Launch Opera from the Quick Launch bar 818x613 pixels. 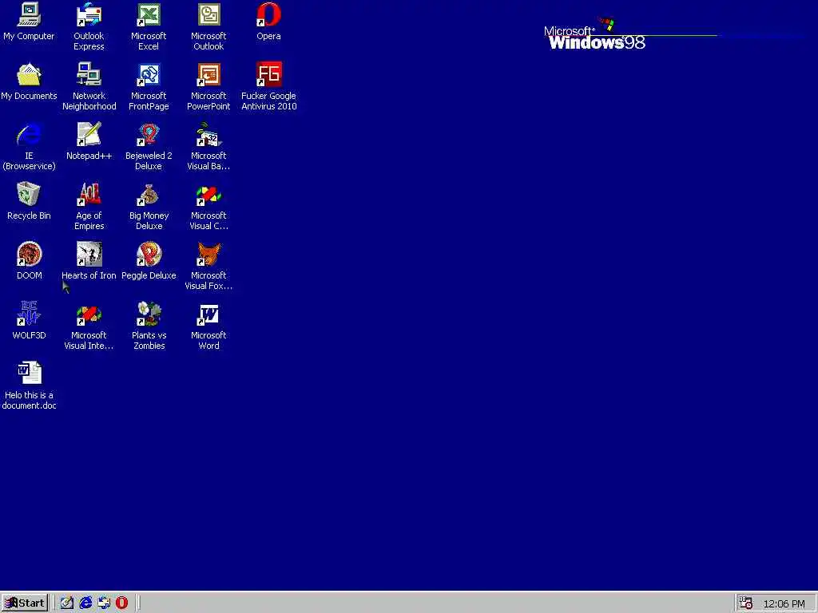click(x=121, y=603)
